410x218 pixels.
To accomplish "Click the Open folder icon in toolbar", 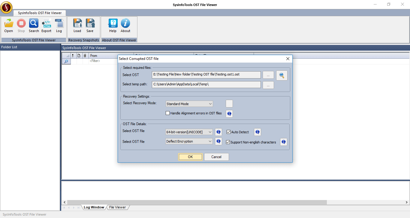I will coord(9,24).
